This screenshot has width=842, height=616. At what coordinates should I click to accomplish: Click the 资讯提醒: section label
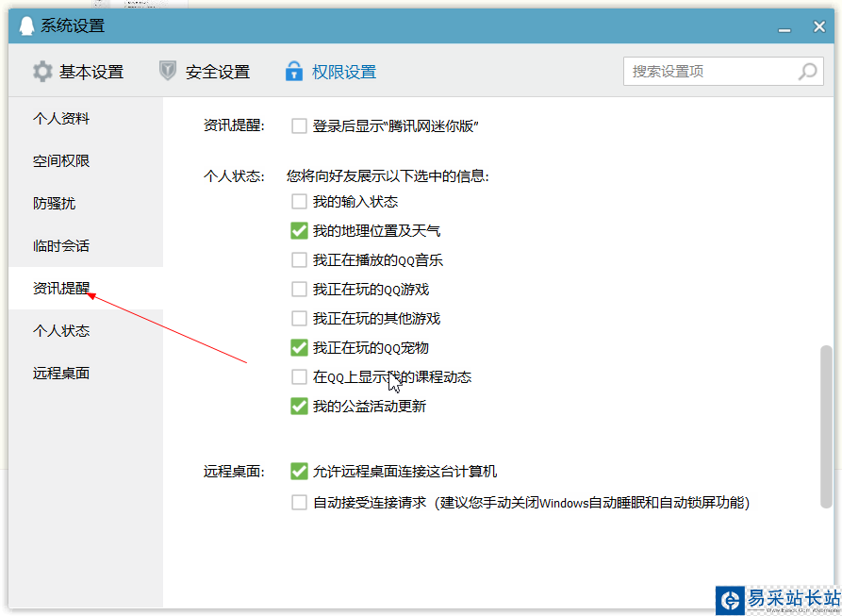coord(234,125)
